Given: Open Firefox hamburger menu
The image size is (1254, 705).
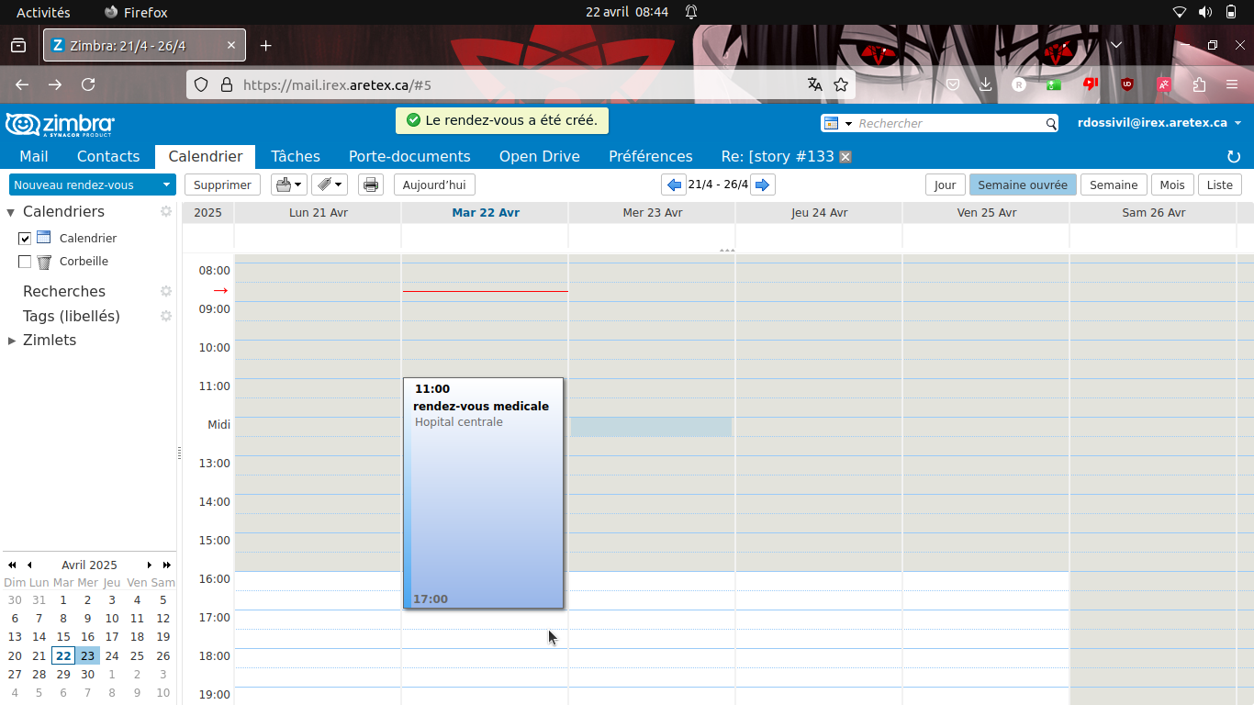Looking at the screenshot, I should (x=1232, y=84).
